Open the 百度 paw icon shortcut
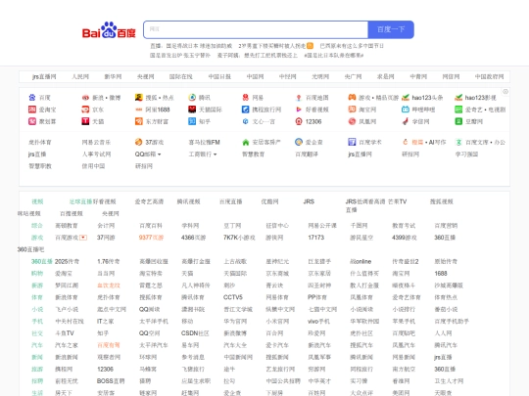529x396 pixels. point(32,98)
